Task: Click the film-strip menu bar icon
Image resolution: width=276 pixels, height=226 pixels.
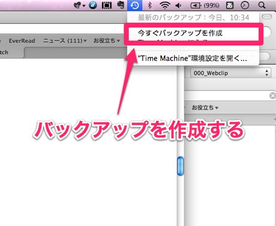Action: coord(107,5)
